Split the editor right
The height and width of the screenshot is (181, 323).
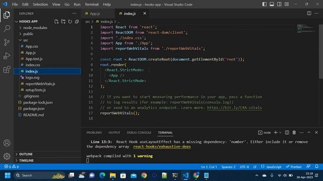click(x=309, y=14)
